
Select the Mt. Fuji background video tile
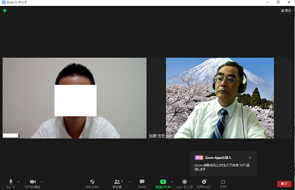click(x=220, y=98)
